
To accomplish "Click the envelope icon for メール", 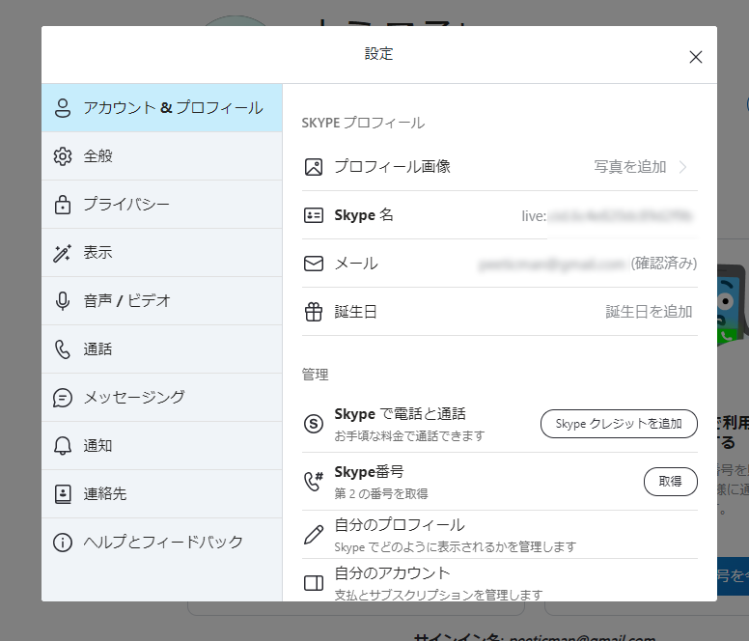I will click(x=314, y=264).
